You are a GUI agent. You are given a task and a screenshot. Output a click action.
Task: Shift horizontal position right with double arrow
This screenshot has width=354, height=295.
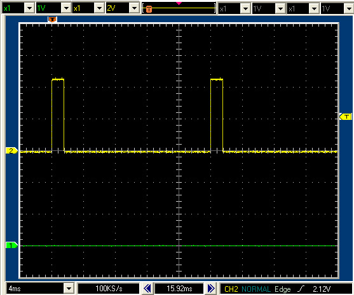(x=211, y=288)
